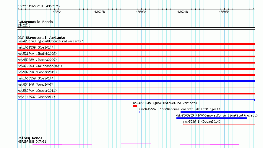Select the red bar under nsv459289 (Itsara2009)
This screenshot has height=148, width=263.
136,63
